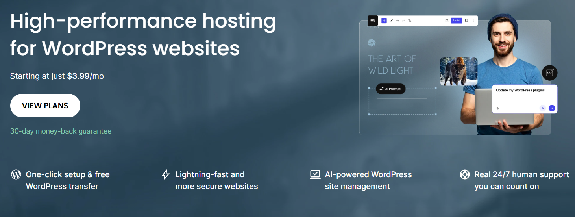
Task: Open the three-dot options menu
Action: tap(473, 20)
